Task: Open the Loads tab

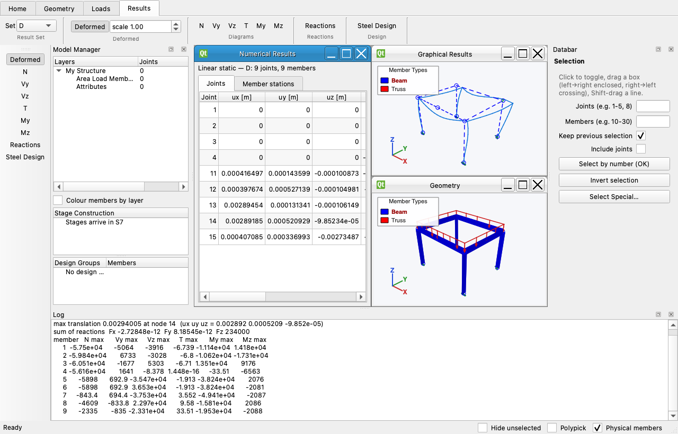Action: pyautogui.click(x=101, y=8)
